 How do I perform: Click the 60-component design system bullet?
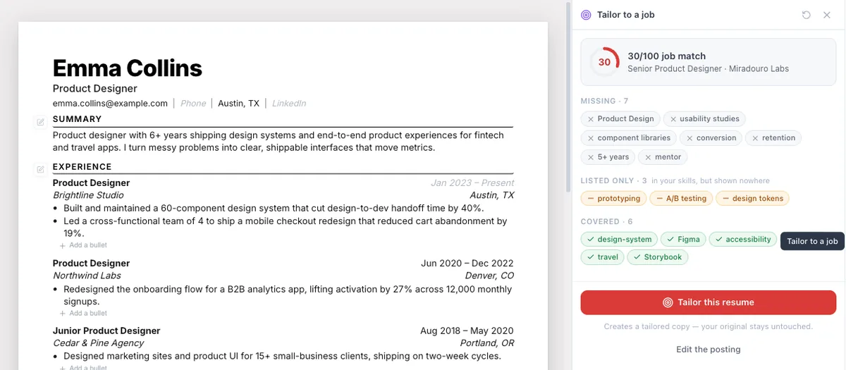point(274,209)
